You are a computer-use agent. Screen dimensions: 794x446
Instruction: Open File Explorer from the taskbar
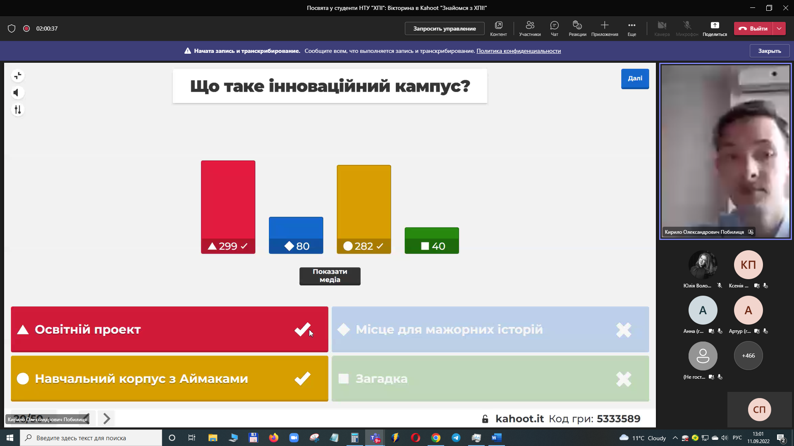[x=213, y=438]
